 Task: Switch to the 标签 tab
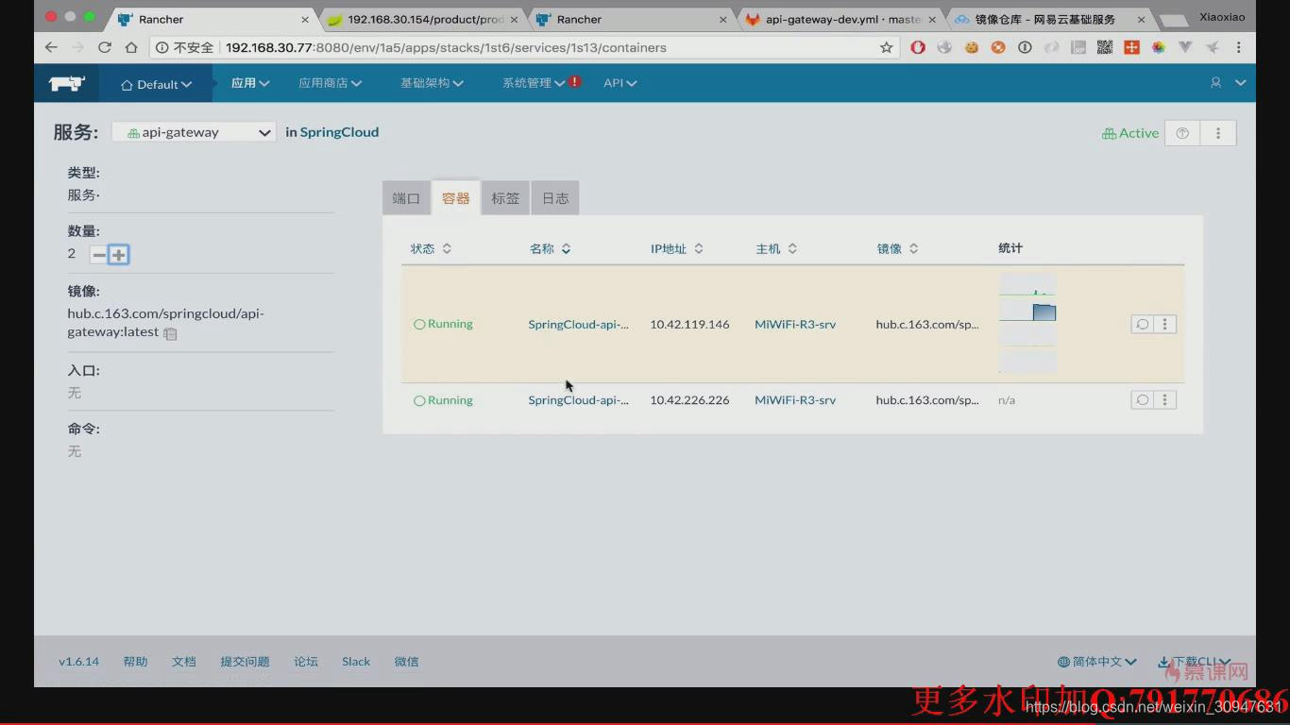coord(505,198)
